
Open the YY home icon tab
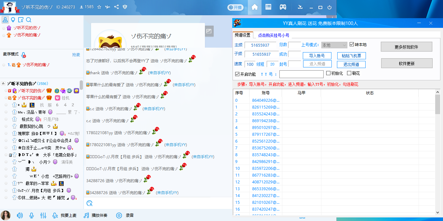coord(255,7)
